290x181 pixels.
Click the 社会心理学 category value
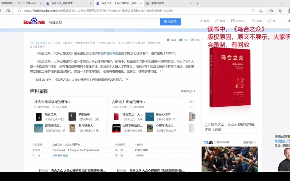[x=141, y=150]
